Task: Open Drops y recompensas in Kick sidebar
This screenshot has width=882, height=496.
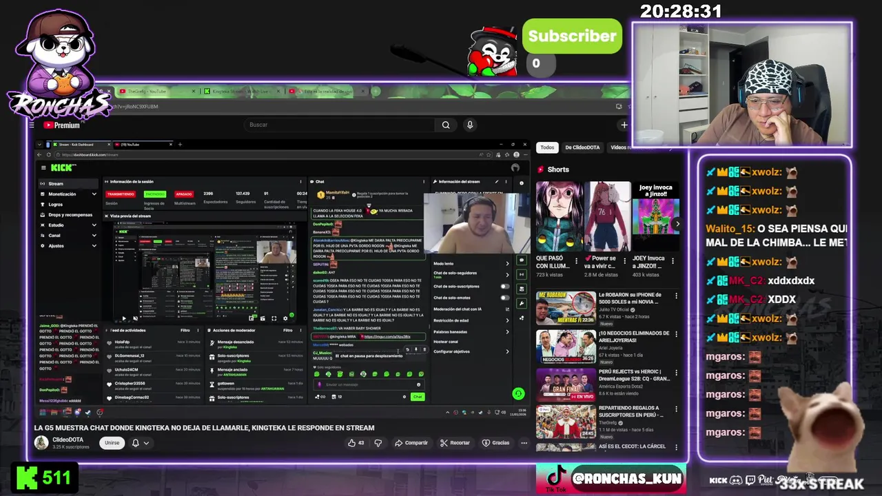Action: 68,215
